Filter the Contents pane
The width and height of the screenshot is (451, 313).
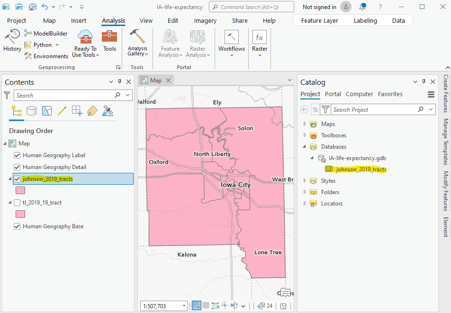7,95
